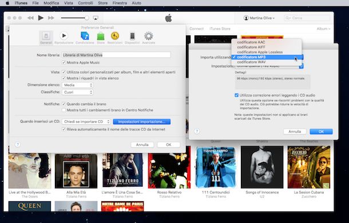Toggle Mostra Apple Music checkbox
The image size is (349, 223).
64,62
